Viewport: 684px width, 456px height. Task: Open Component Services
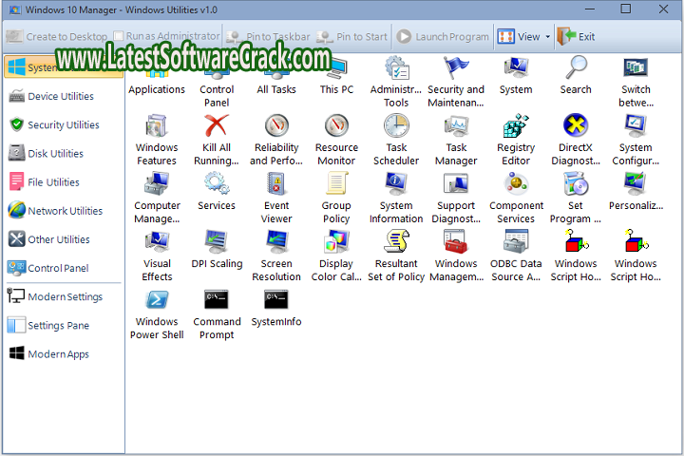516,199
